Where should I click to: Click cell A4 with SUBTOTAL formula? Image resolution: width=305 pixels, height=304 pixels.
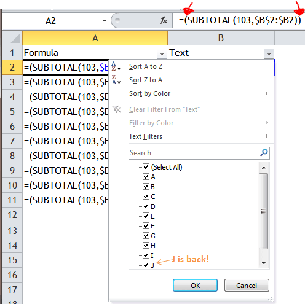(66, 97)
